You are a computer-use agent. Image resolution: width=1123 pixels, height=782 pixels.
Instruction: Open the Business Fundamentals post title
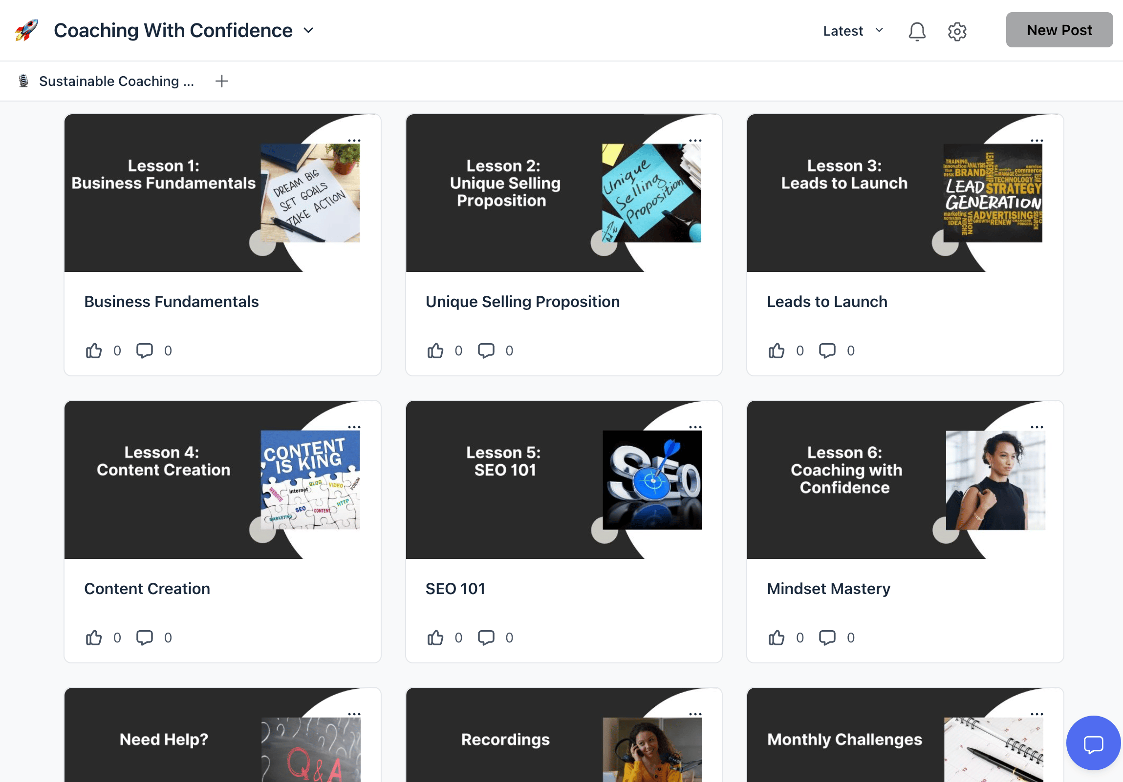pyautogui.click(x=171, y=302)
